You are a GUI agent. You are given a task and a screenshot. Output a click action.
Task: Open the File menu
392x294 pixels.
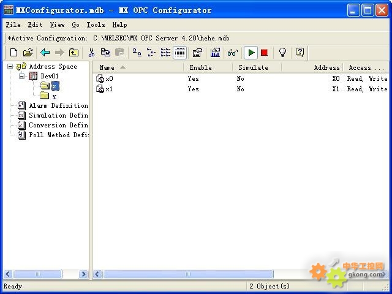coord(13,24)
